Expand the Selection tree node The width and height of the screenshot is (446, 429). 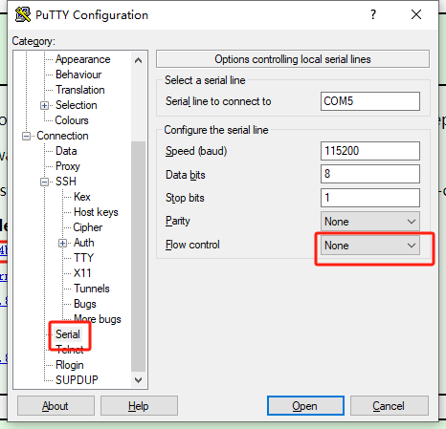(44, 105)
